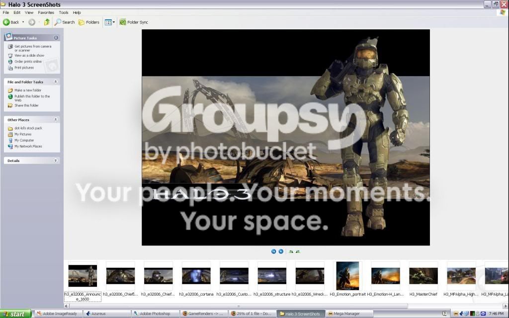Click 'Publish this folder to the Web'
The width and height of the screenshot is (509, 318).
pyautogui.click(x=32, y=98)
